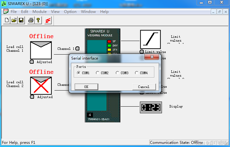The image size is (230, 147).
Task: Click the crossed-out Load cell Channel 2 icon
Action: (x=41, y=85)
